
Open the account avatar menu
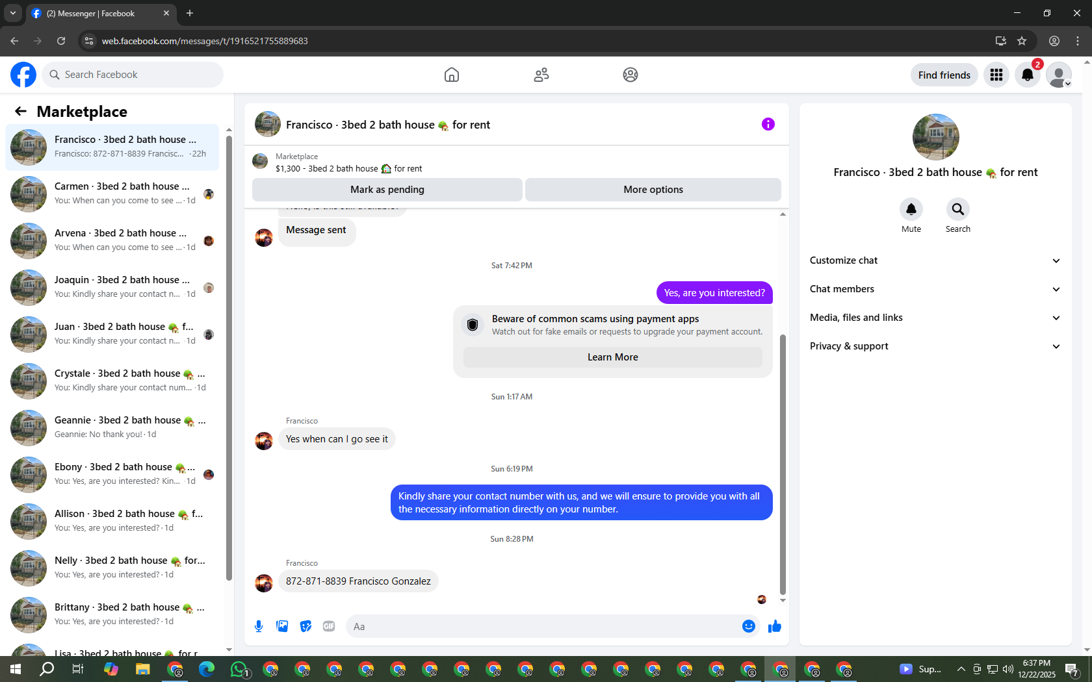[1059, 75]
